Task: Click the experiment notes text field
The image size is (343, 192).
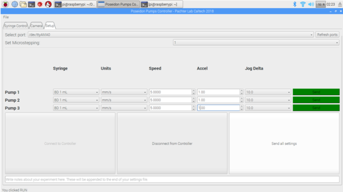Action: click(171, 179)
